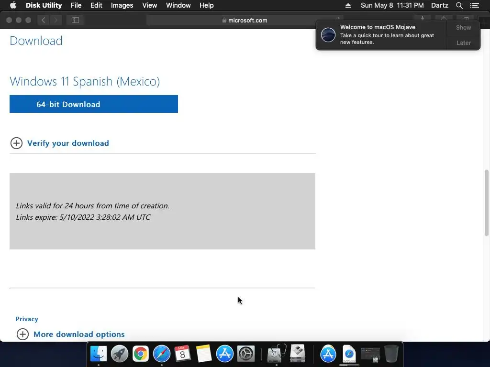Go back using Safari's back arrow
This screenshot has height=367, width=490.
(x=44, y=20)
